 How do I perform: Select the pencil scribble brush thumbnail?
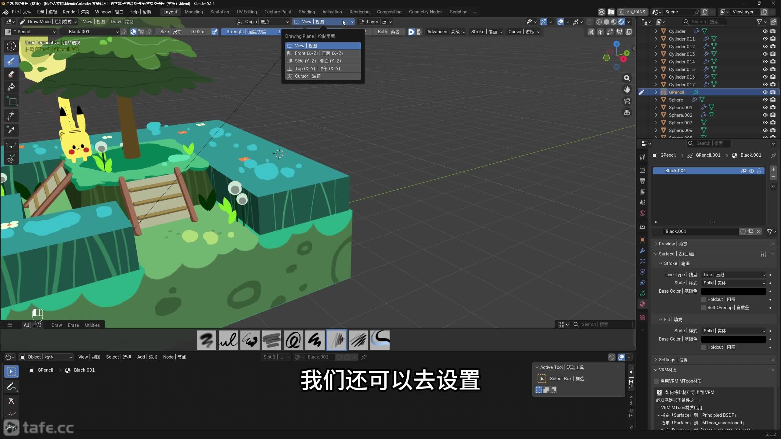click(337, 340)
